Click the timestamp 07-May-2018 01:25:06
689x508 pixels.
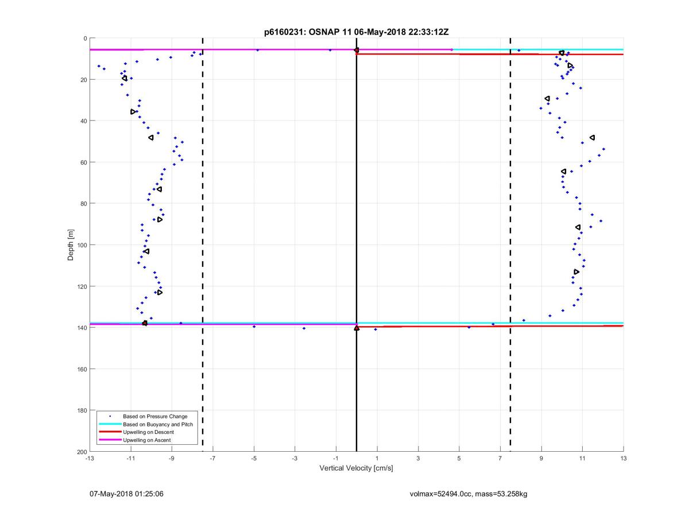tap(126, 494)
